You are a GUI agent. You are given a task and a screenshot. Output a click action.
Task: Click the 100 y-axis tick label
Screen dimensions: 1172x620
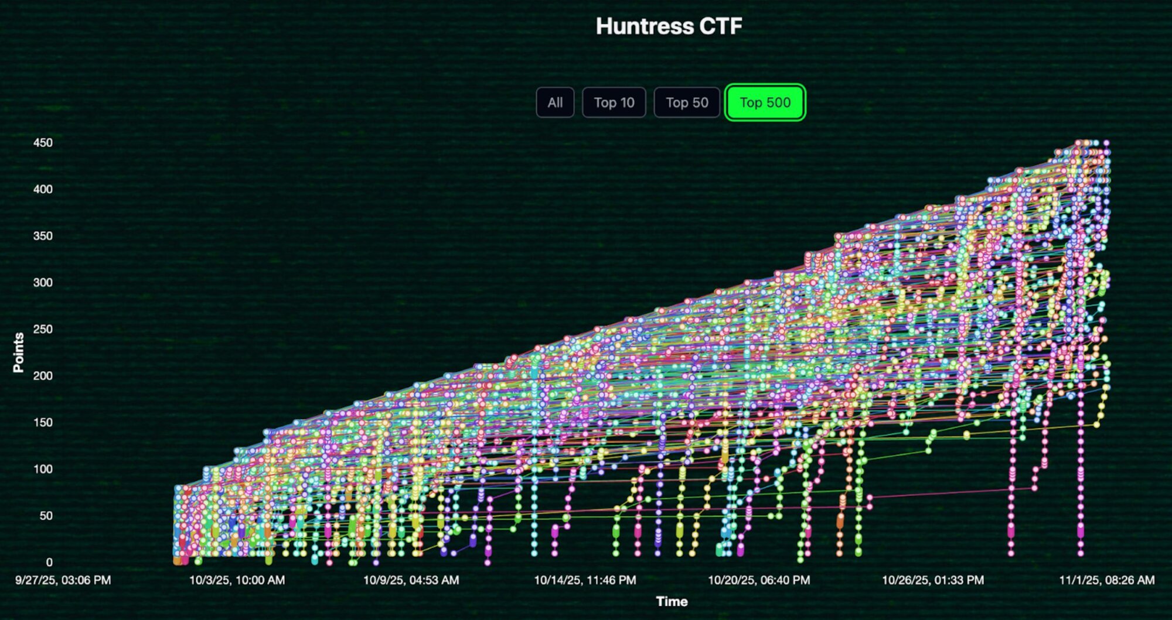pyautogui.click(x=43, y=469)
